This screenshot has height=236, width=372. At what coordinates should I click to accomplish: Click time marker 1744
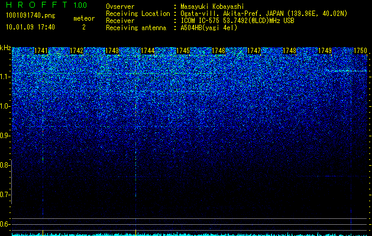click(x=148, y=51)
